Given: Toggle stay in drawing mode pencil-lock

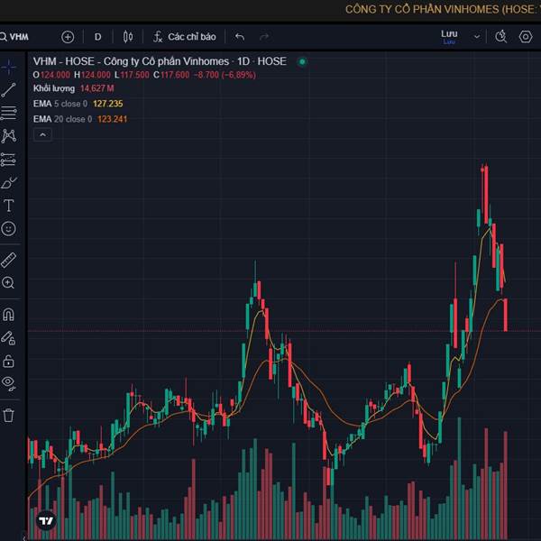Looking at the screenshot, I should pos(9,338).
